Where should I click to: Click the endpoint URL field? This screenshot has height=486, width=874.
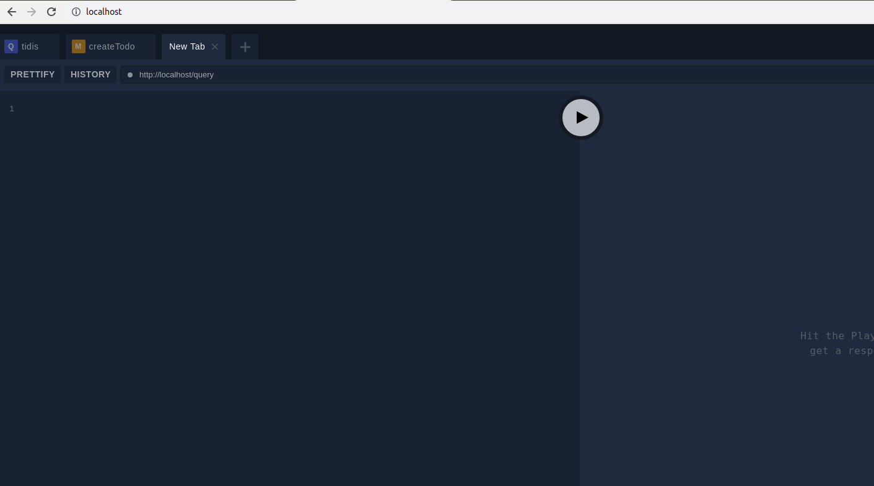(x=176, y=74)
